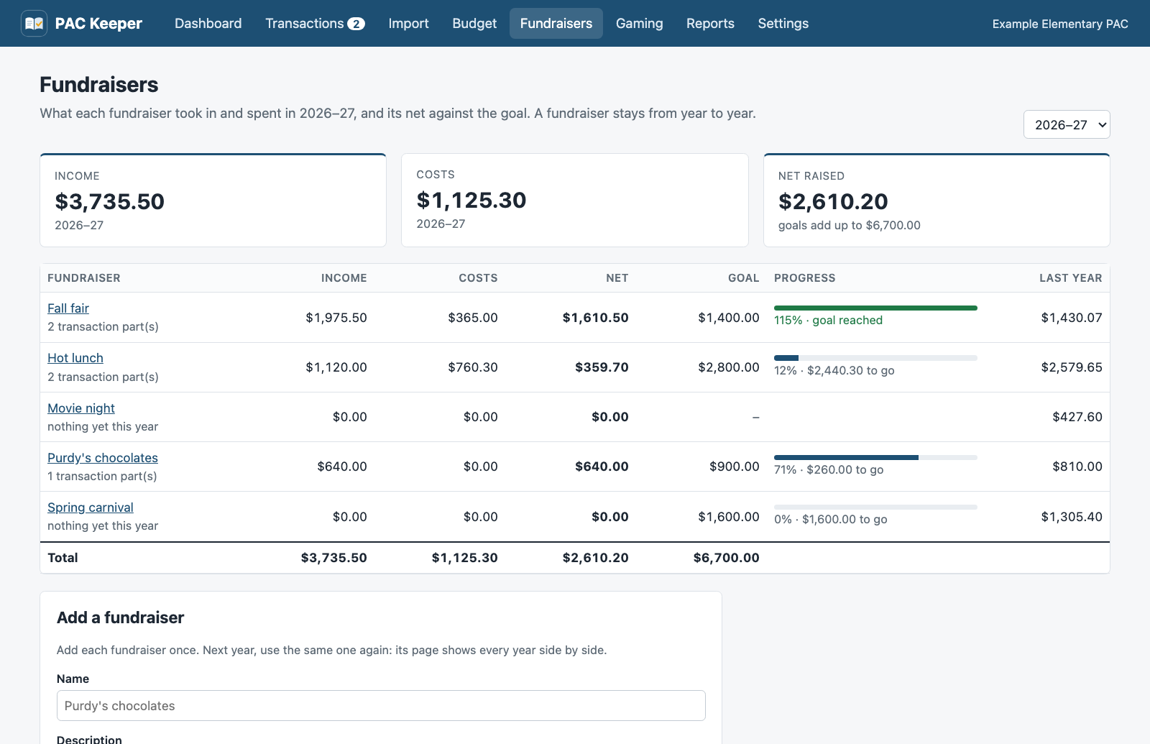The image size is (1150, 744).
Task: Click the $427.60 last year value
Action: pyautogui.click(x=1077, y=417)
